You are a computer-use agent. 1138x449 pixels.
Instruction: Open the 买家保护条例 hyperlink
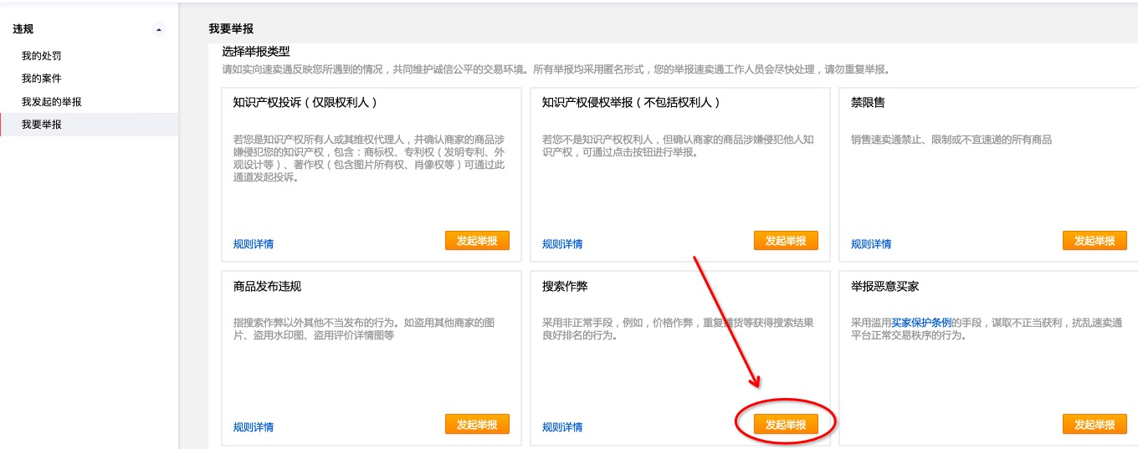pos(921,322)
